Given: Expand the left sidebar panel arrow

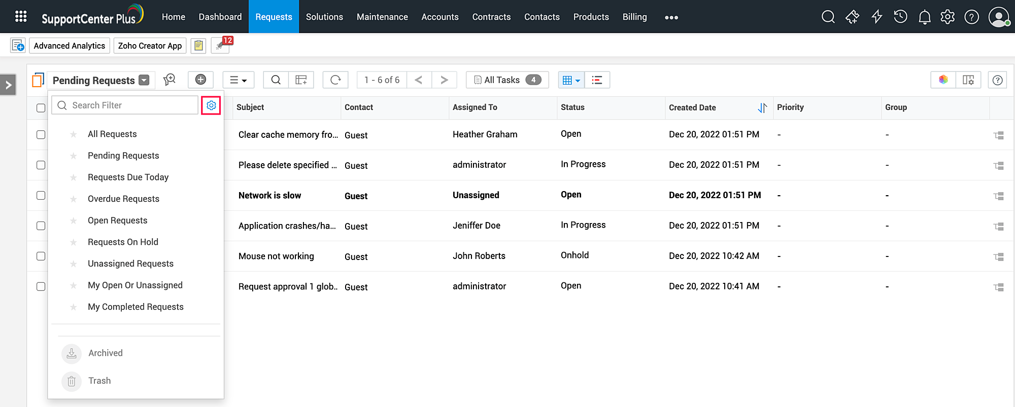Looking at the screenshot, I should (8, 85).
